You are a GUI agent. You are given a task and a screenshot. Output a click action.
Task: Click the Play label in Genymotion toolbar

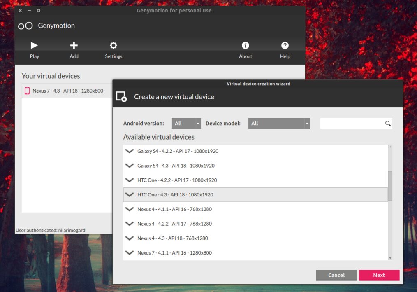[x=34, y=56]
